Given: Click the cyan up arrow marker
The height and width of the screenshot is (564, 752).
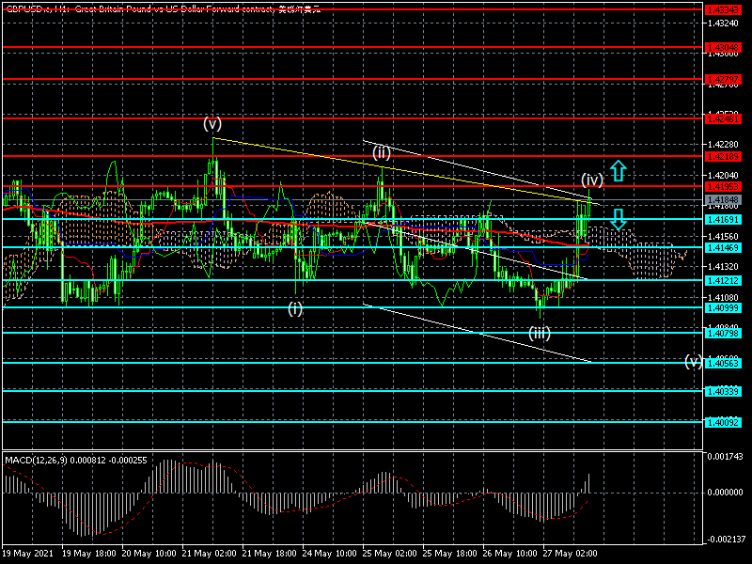Looking at the screenshot, I should click(x=618, y=170).
